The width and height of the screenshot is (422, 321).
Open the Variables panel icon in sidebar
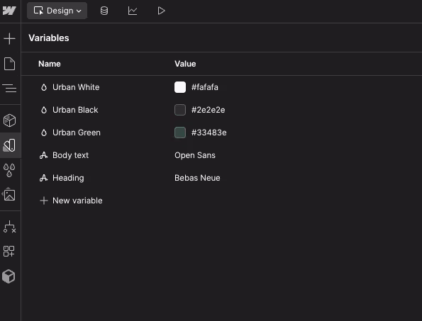click(9, 145)
